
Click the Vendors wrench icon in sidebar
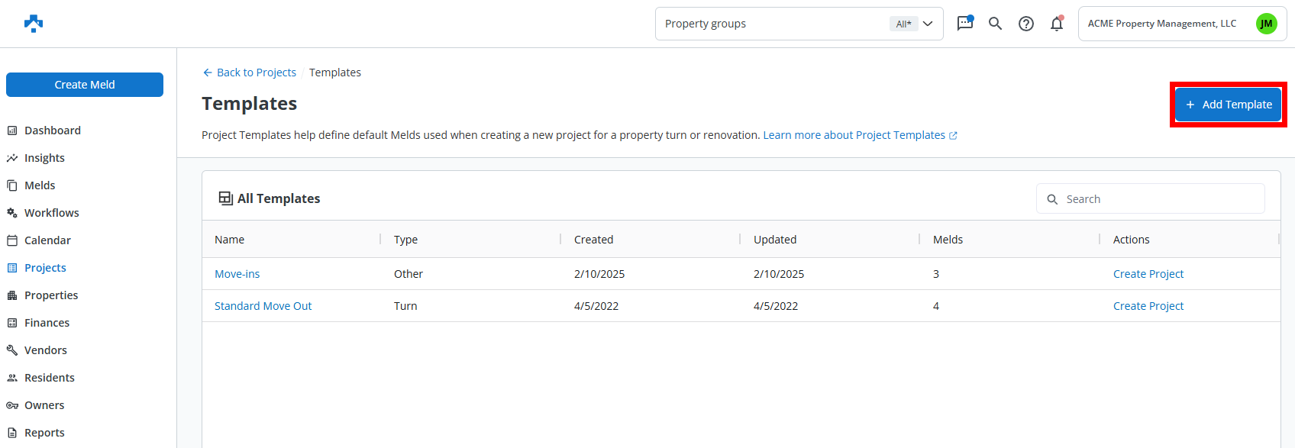tap(12, 350)
